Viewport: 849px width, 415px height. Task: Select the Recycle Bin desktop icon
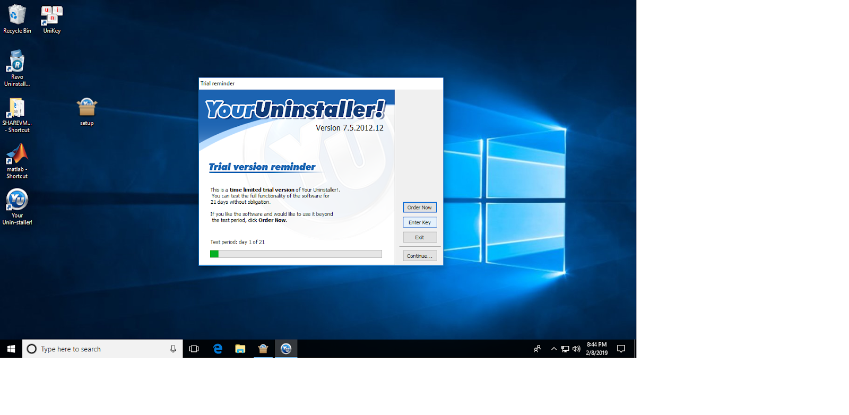pyautogui.click(x=17, y=20)
